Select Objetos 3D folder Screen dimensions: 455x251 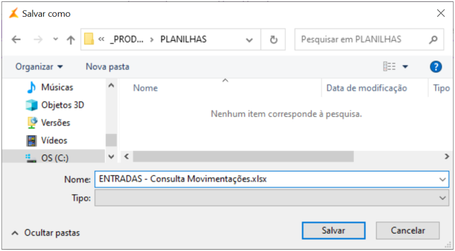tap(62, 105)
